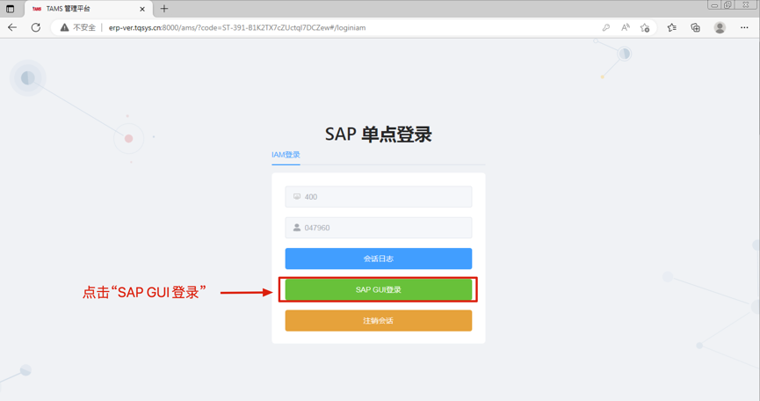
Task: Open the saved passwords key icon
Action: (x=606, y=27)
